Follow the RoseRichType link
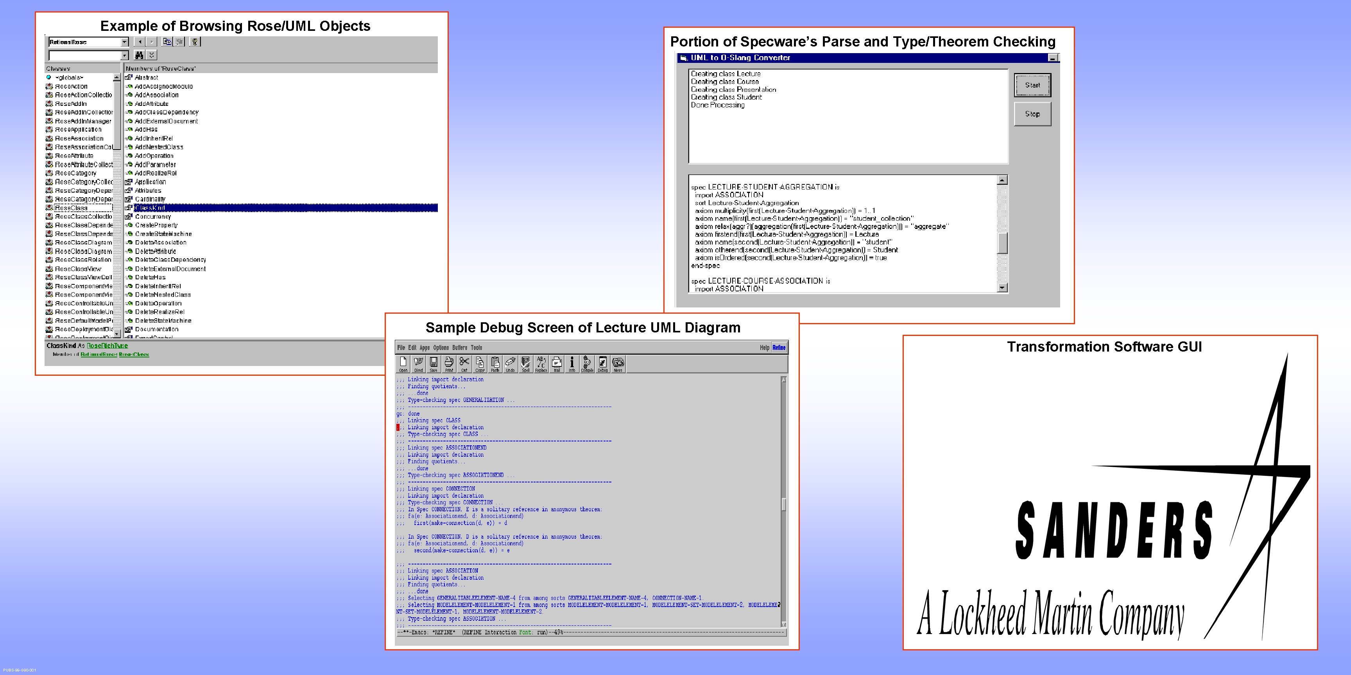This screenshot has height=675, width=1351. (x=107, y=345)
